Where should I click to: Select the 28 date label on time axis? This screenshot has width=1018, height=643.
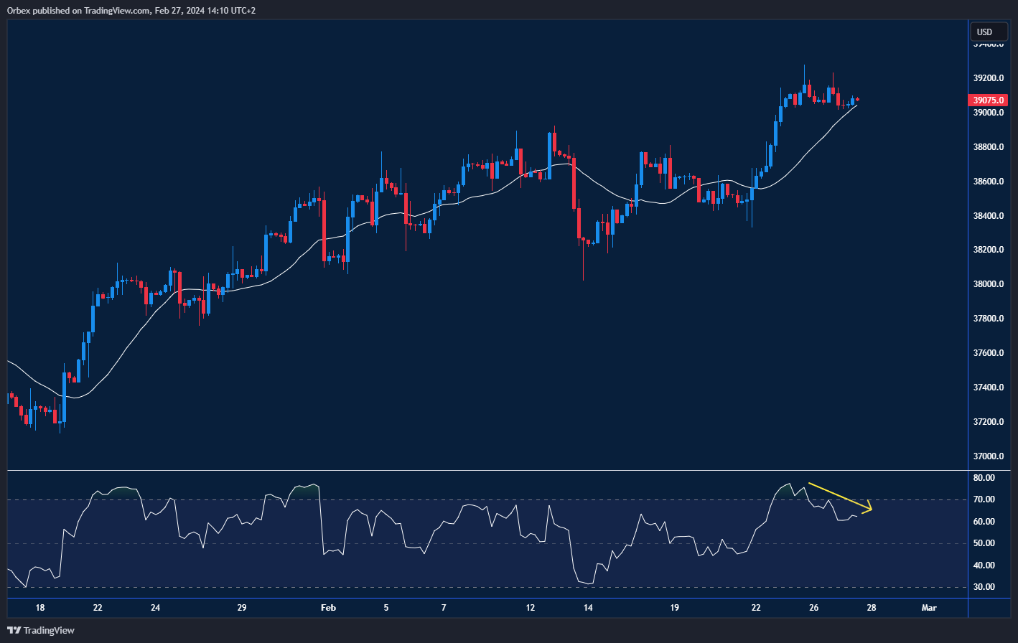click(871, 608)
